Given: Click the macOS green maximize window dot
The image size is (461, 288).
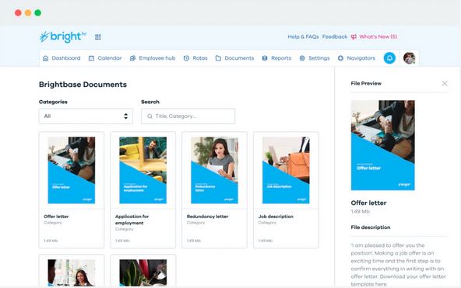Looking at the screenshot, I should 38,12.
